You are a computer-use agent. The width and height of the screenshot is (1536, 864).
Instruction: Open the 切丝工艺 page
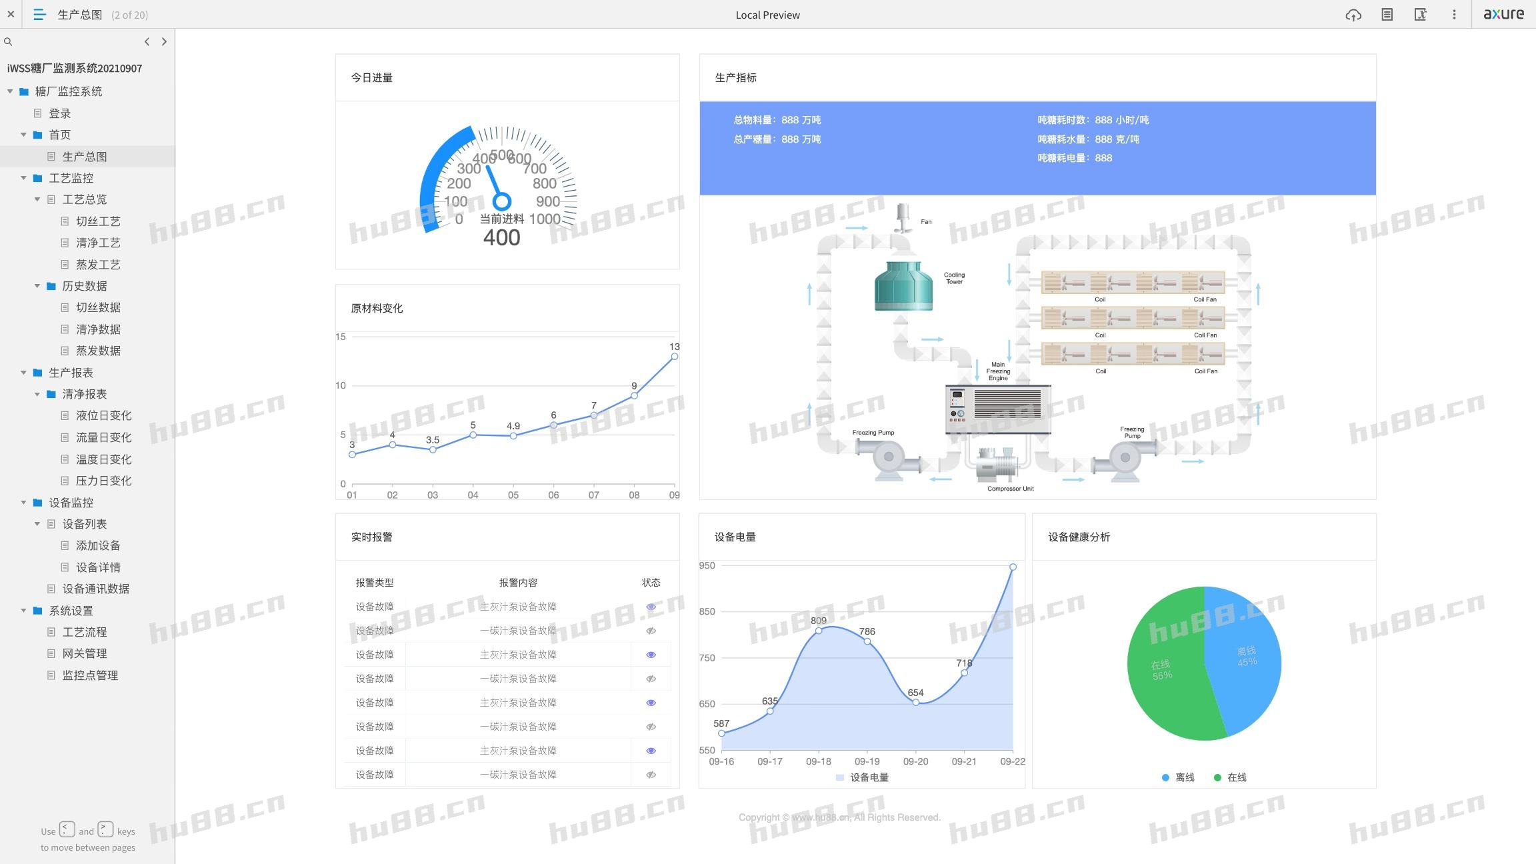98,221
